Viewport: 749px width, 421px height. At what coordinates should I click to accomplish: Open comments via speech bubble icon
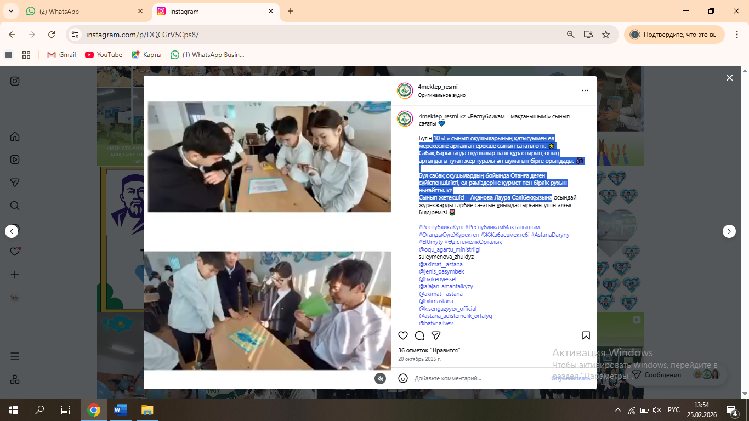click(x=419, y=335)
